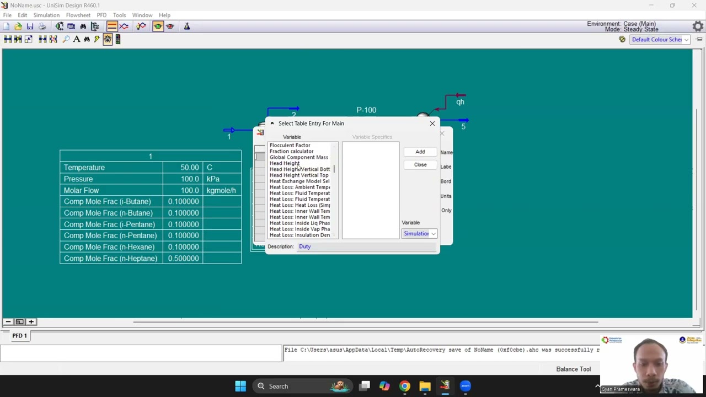
Task: Open the File menu
Action: pos(8,15)
